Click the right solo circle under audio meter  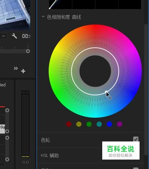[x=27, y=162]
